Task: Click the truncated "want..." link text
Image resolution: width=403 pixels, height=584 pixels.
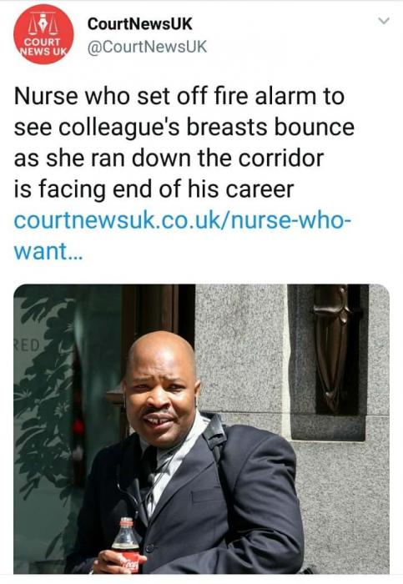Action: 48,251
